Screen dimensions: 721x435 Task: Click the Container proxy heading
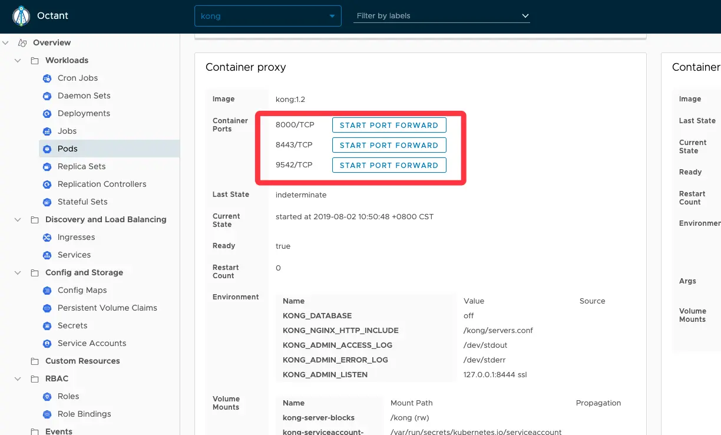click(x=246, y=67)
